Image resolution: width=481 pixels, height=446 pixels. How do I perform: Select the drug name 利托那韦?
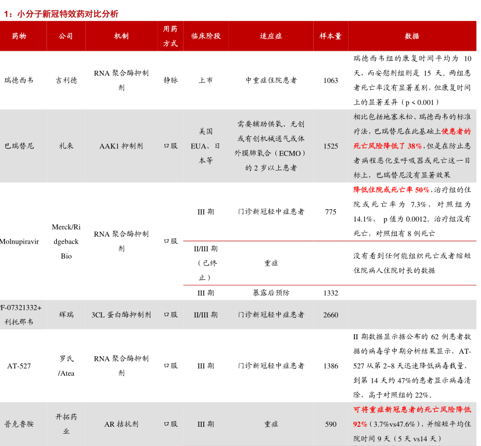[x=19, y=322]
